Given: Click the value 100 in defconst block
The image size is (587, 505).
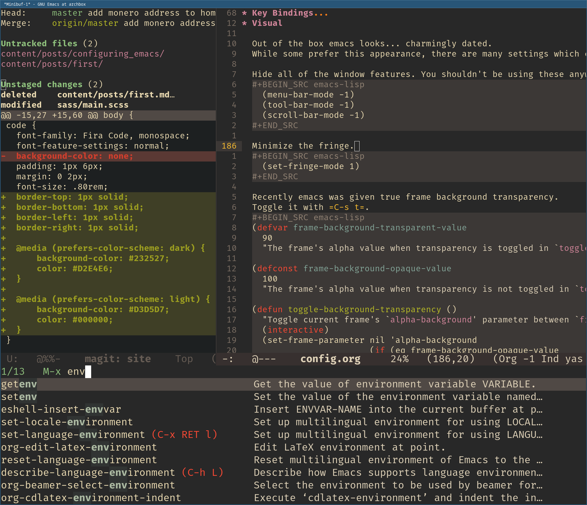Looking at the screenshot, I should pos(270,279).
